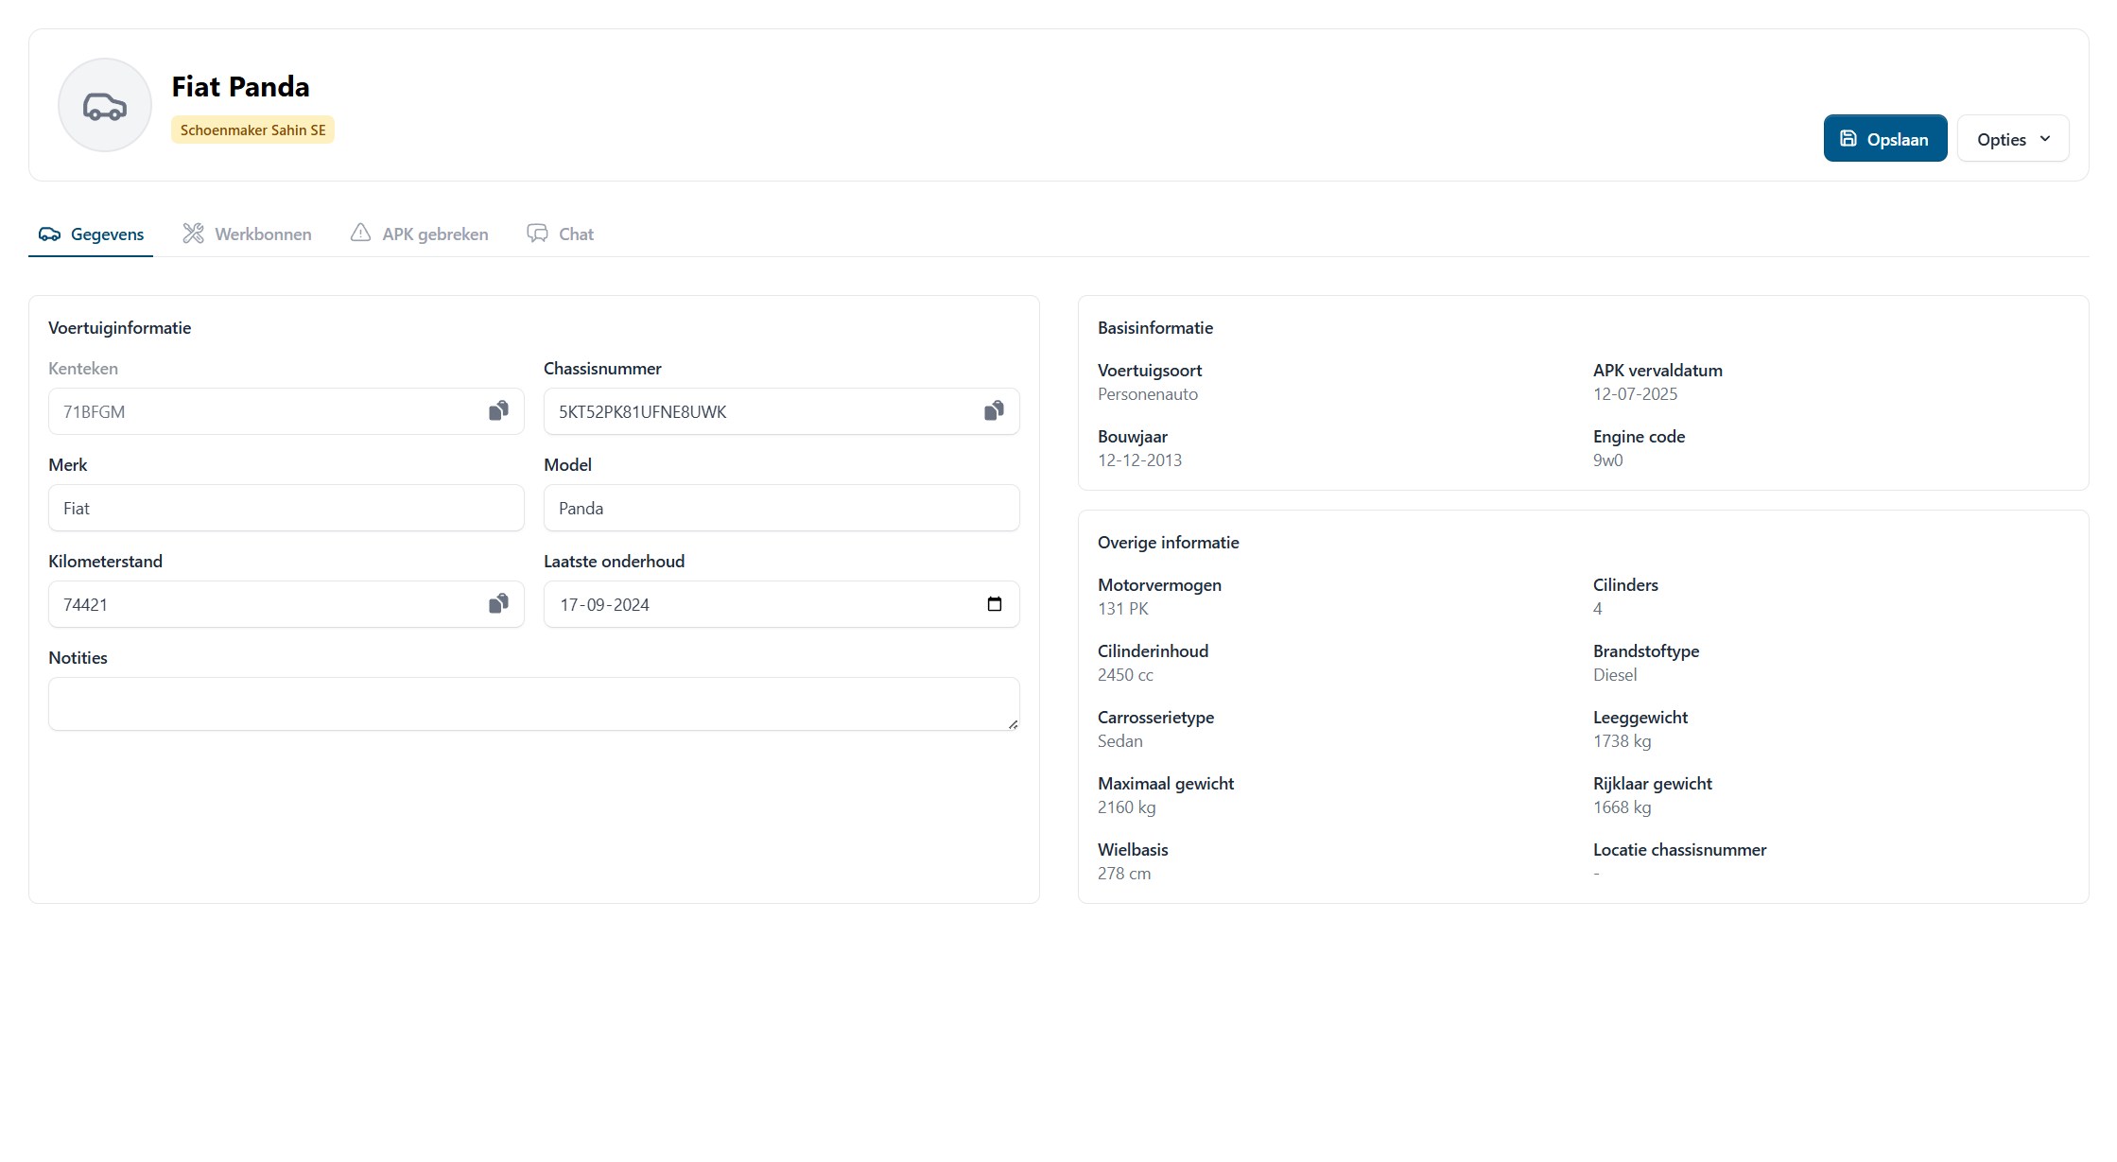2117x1162 pixels.
Task: Click the car avatar icon
Action: [x=105, y=105]
